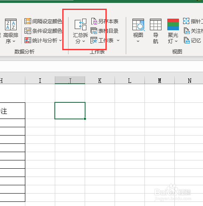Click the 工作表 worksheet tools icon

pos(94,40)
